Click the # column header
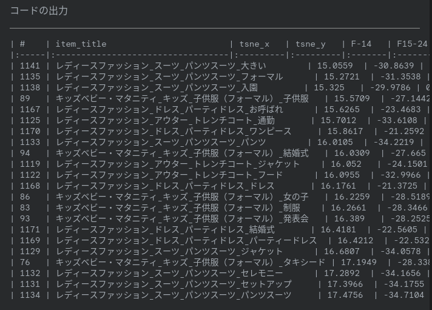Screen dimensions: 432x310 coord(22,44)
